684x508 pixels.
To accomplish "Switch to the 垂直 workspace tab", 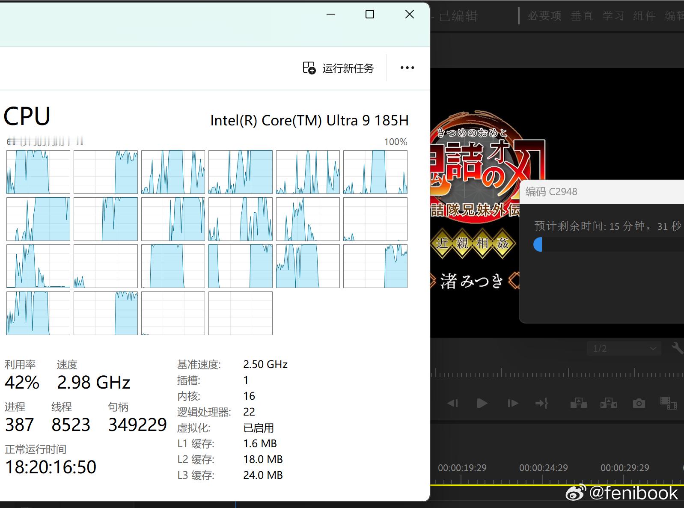I will point(582,16).
